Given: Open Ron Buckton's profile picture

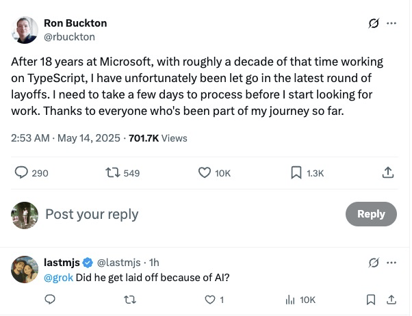Looking at the screenshot, I should [25, 29].
